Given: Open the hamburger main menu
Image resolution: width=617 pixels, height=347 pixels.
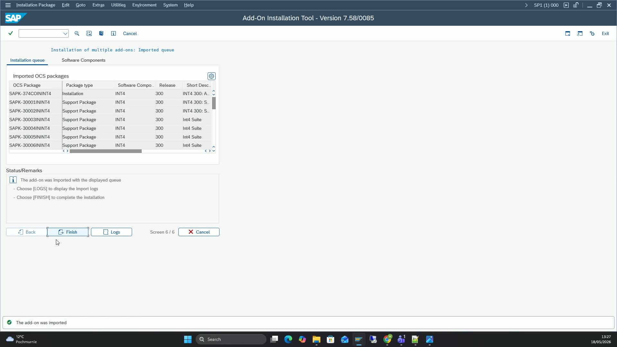Looking at the screenshot, I should (8, 5).
